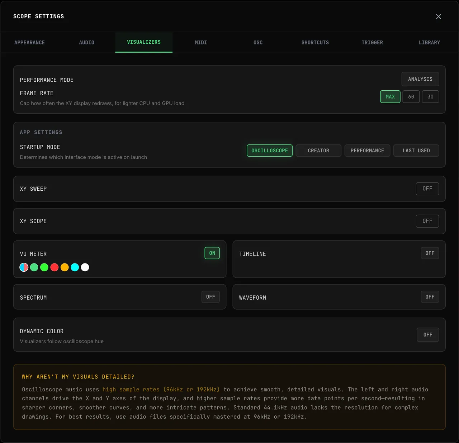Pick the mint green VU meter swatch
This screenshot has height=443, width=459.
(34, 267)
